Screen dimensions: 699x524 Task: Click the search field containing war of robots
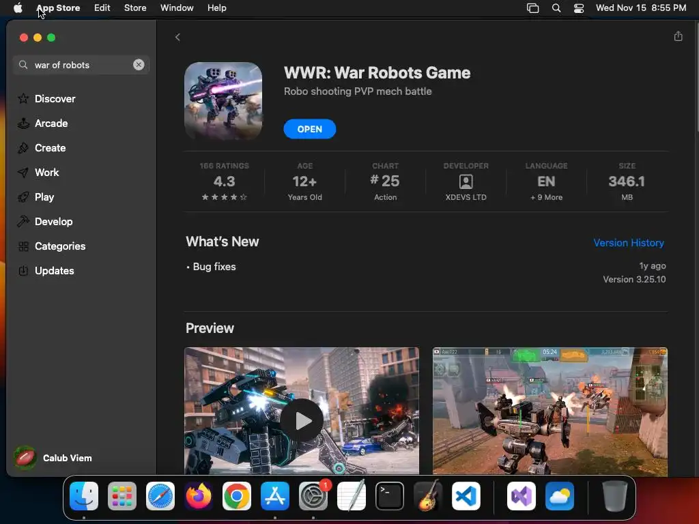tap(81, 65)
